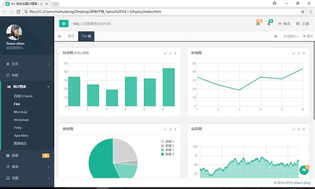Collapse the bar chart panel with chevron
This screenshot has height=189, width=315.
coord(165,53)
